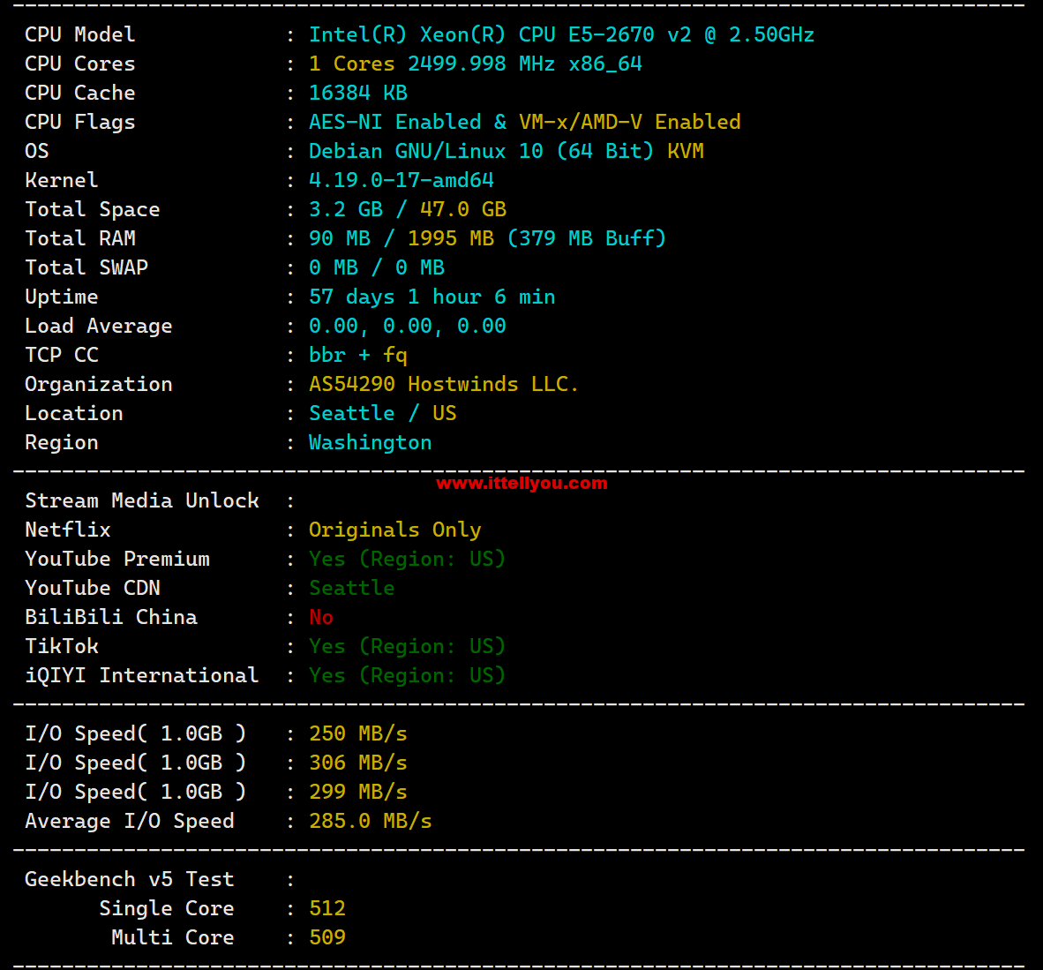Click the TCP CC bbr + fq value
The width and height of the screenshot is (1043, 970).
coord(358,356)
